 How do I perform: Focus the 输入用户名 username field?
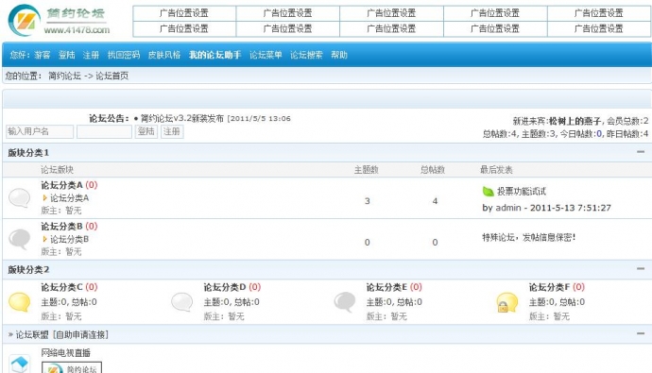(40, 131)
